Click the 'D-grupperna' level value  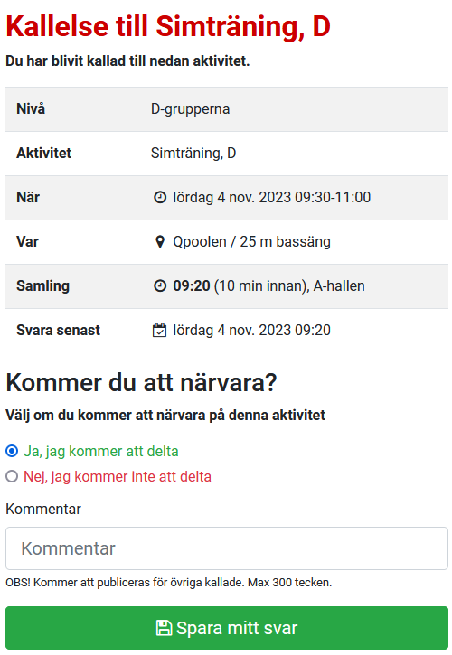[x=190, y=109]
